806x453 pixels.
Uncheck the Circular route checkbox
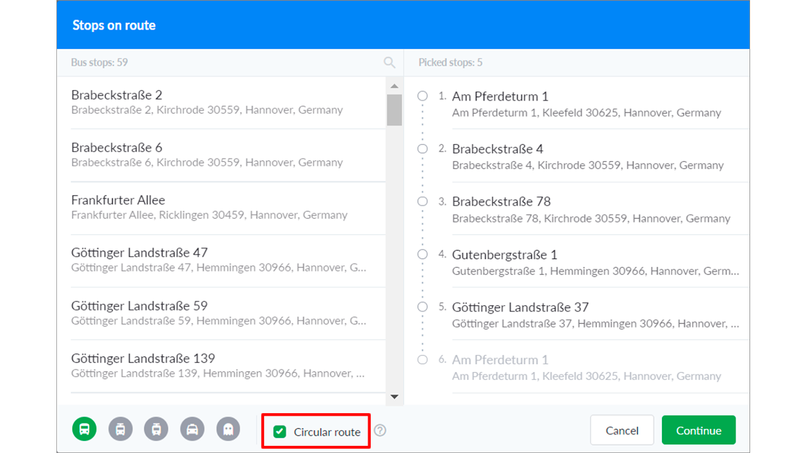280,431
